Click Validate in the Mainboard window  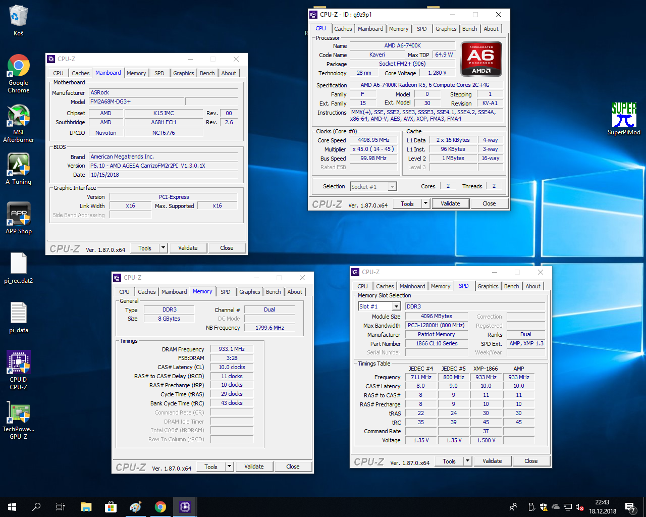click(x=188, y=248)
